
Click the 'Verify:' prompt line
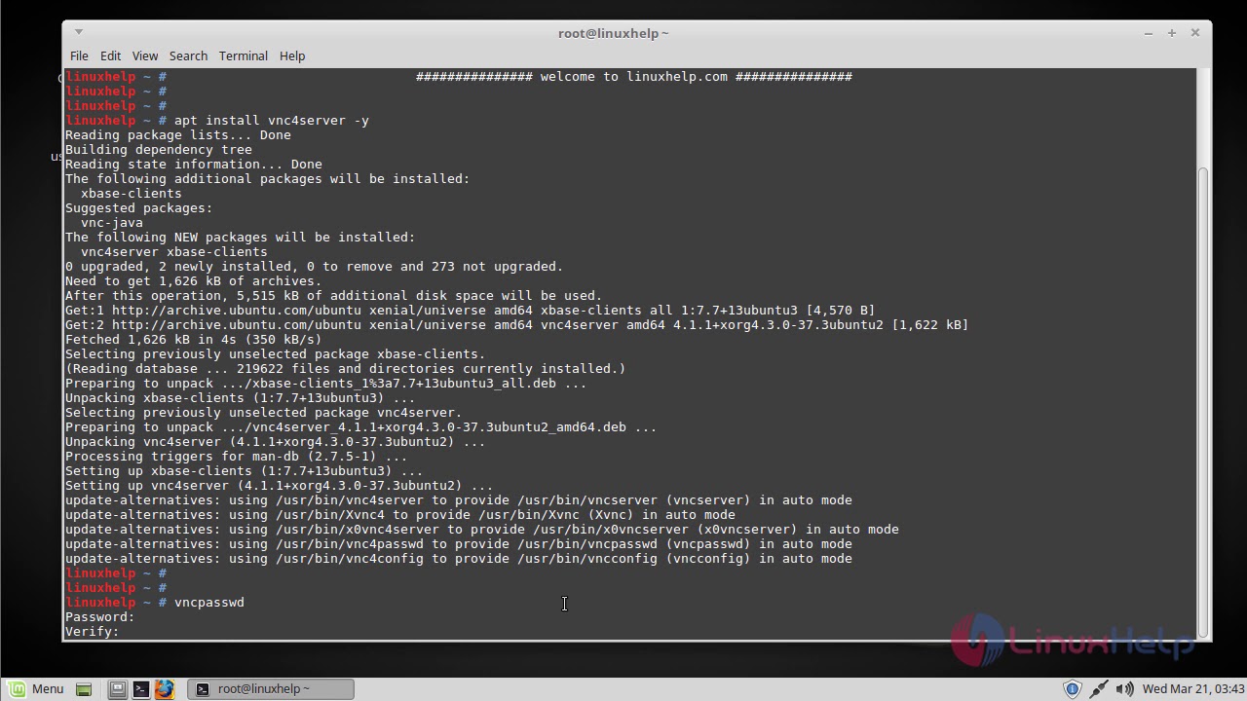pyautogui.click(x=93, y=632)
